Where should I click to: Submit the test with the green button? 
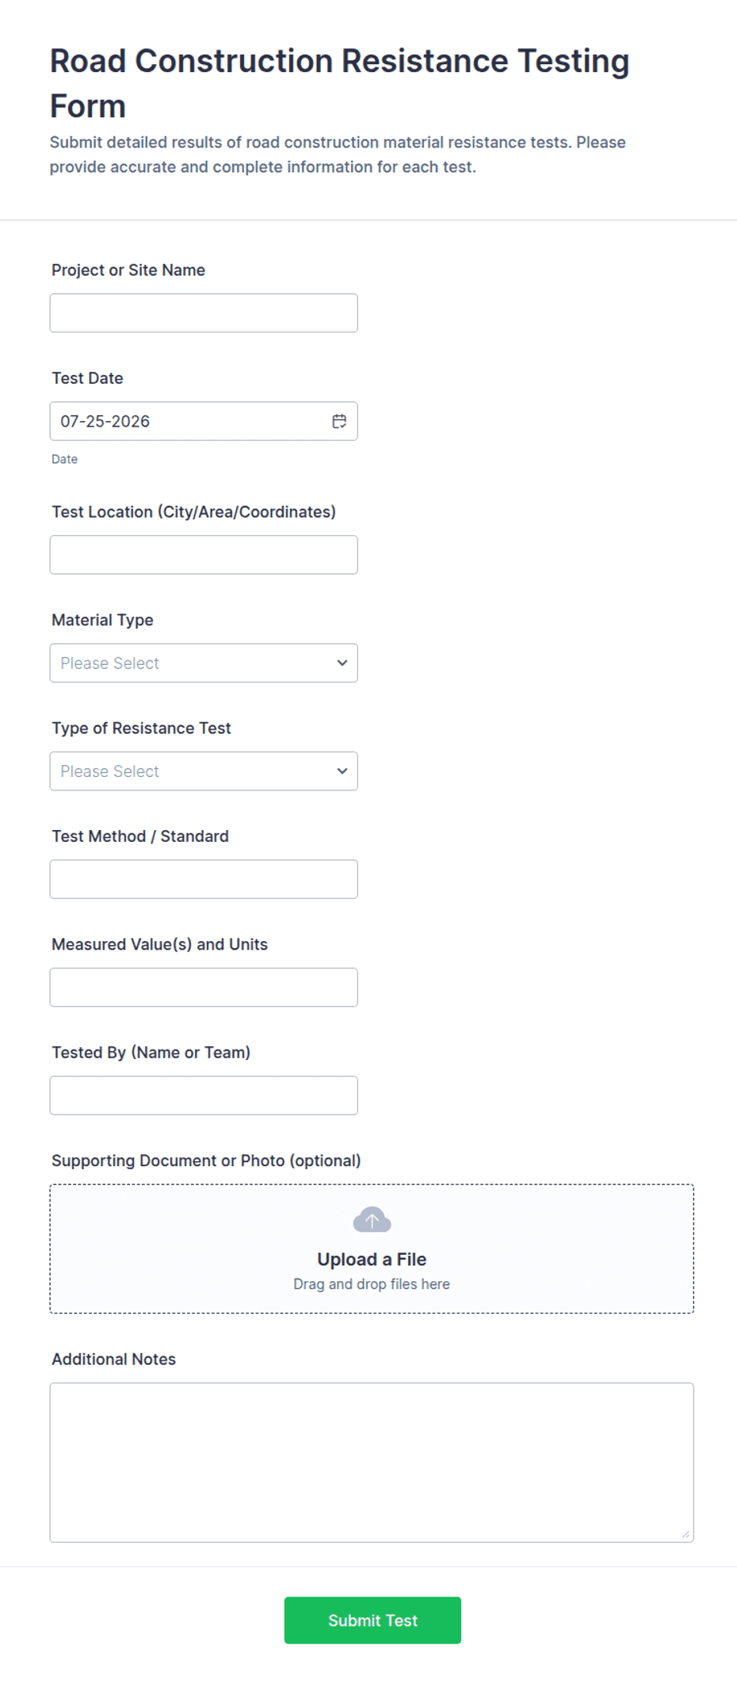point(372,1620)
